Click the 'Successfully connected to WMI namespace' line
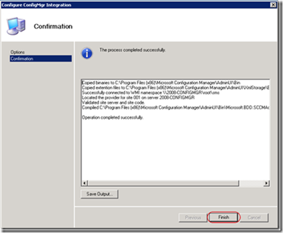This screenshot has width=283, height=233. [150, 92]
